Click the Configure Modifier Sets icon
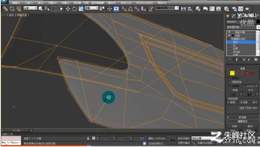This screenshot has width=260, height=147. coord(256,59)
